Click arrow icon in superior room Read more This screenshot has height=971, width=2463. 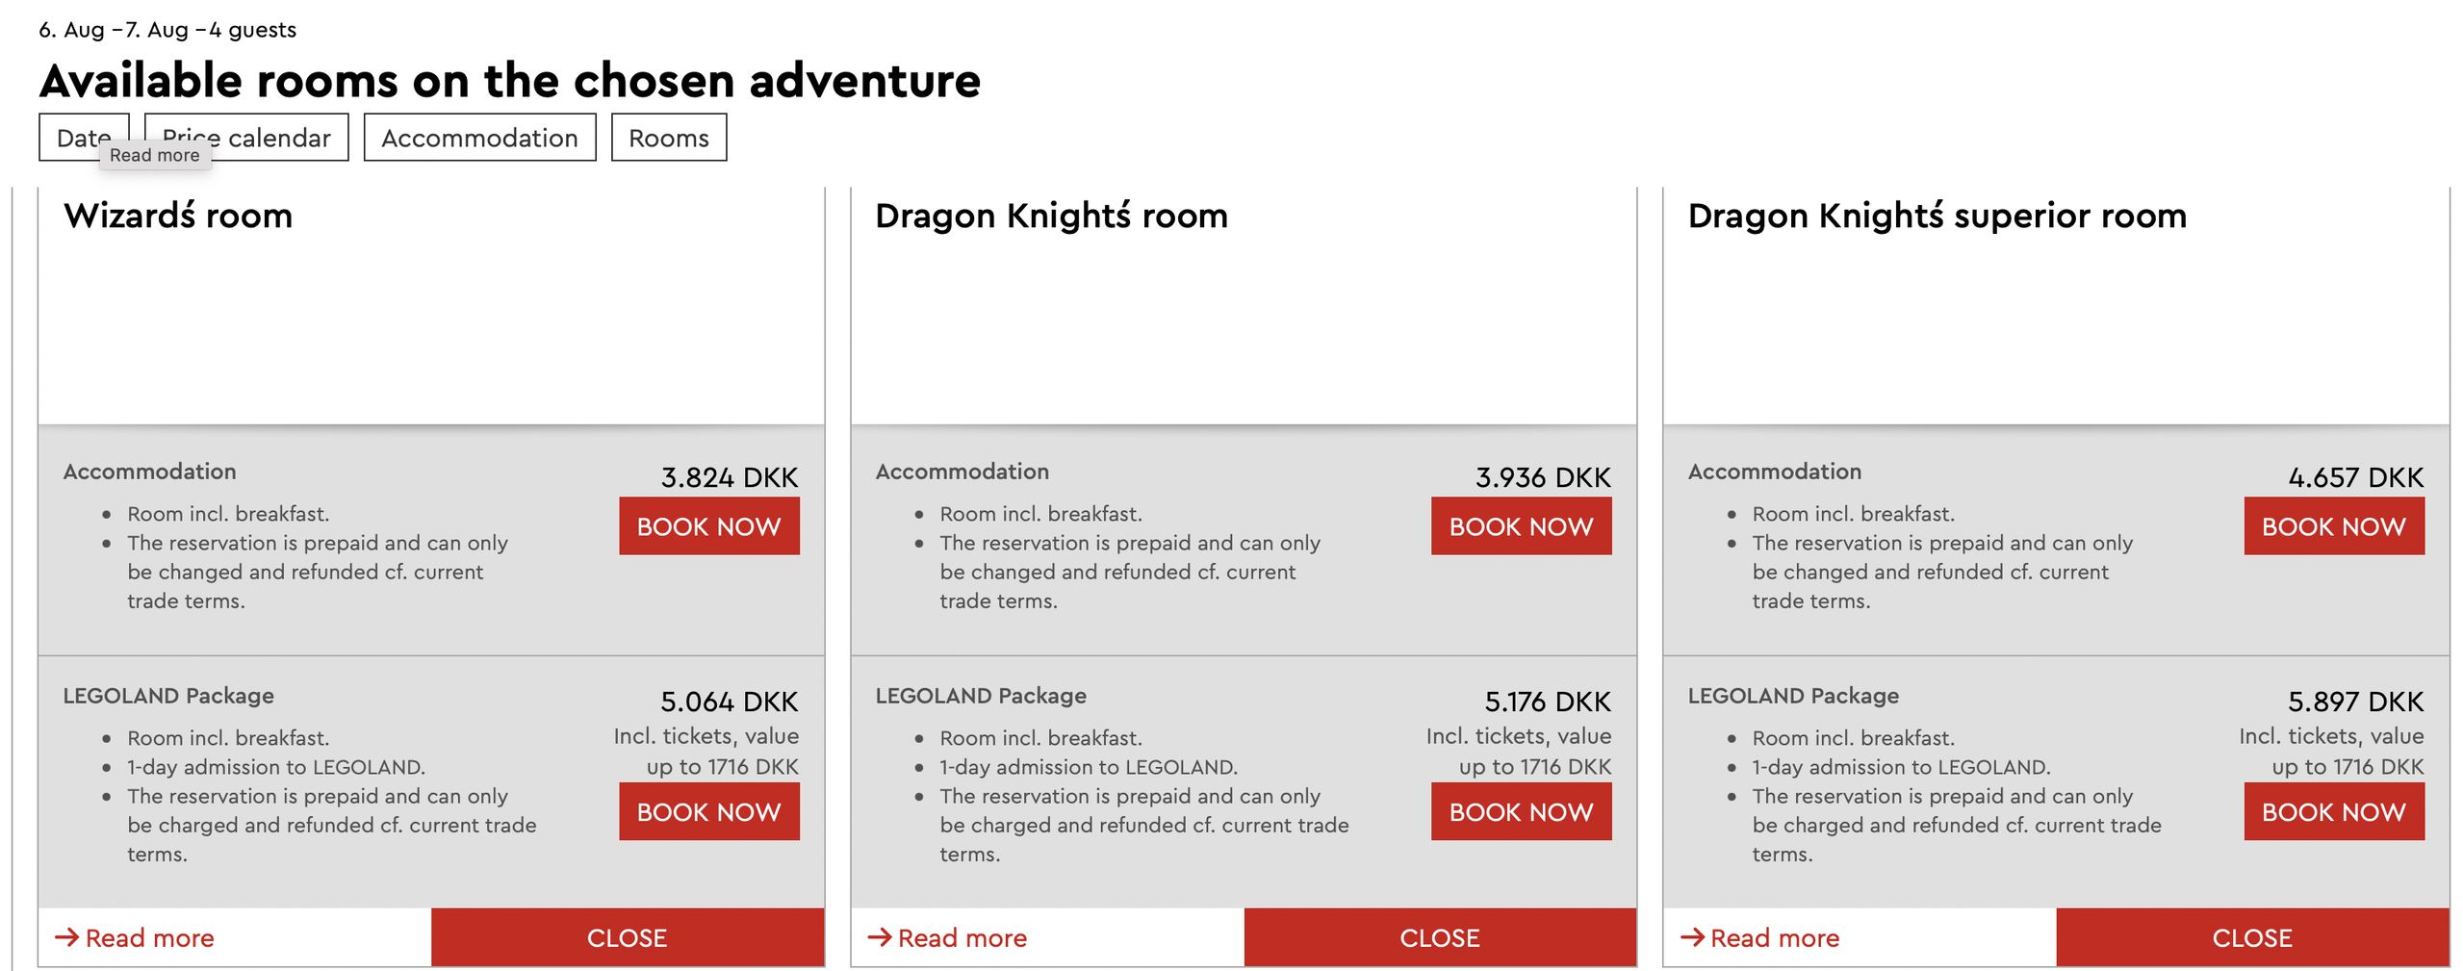tap(1691, 936)
